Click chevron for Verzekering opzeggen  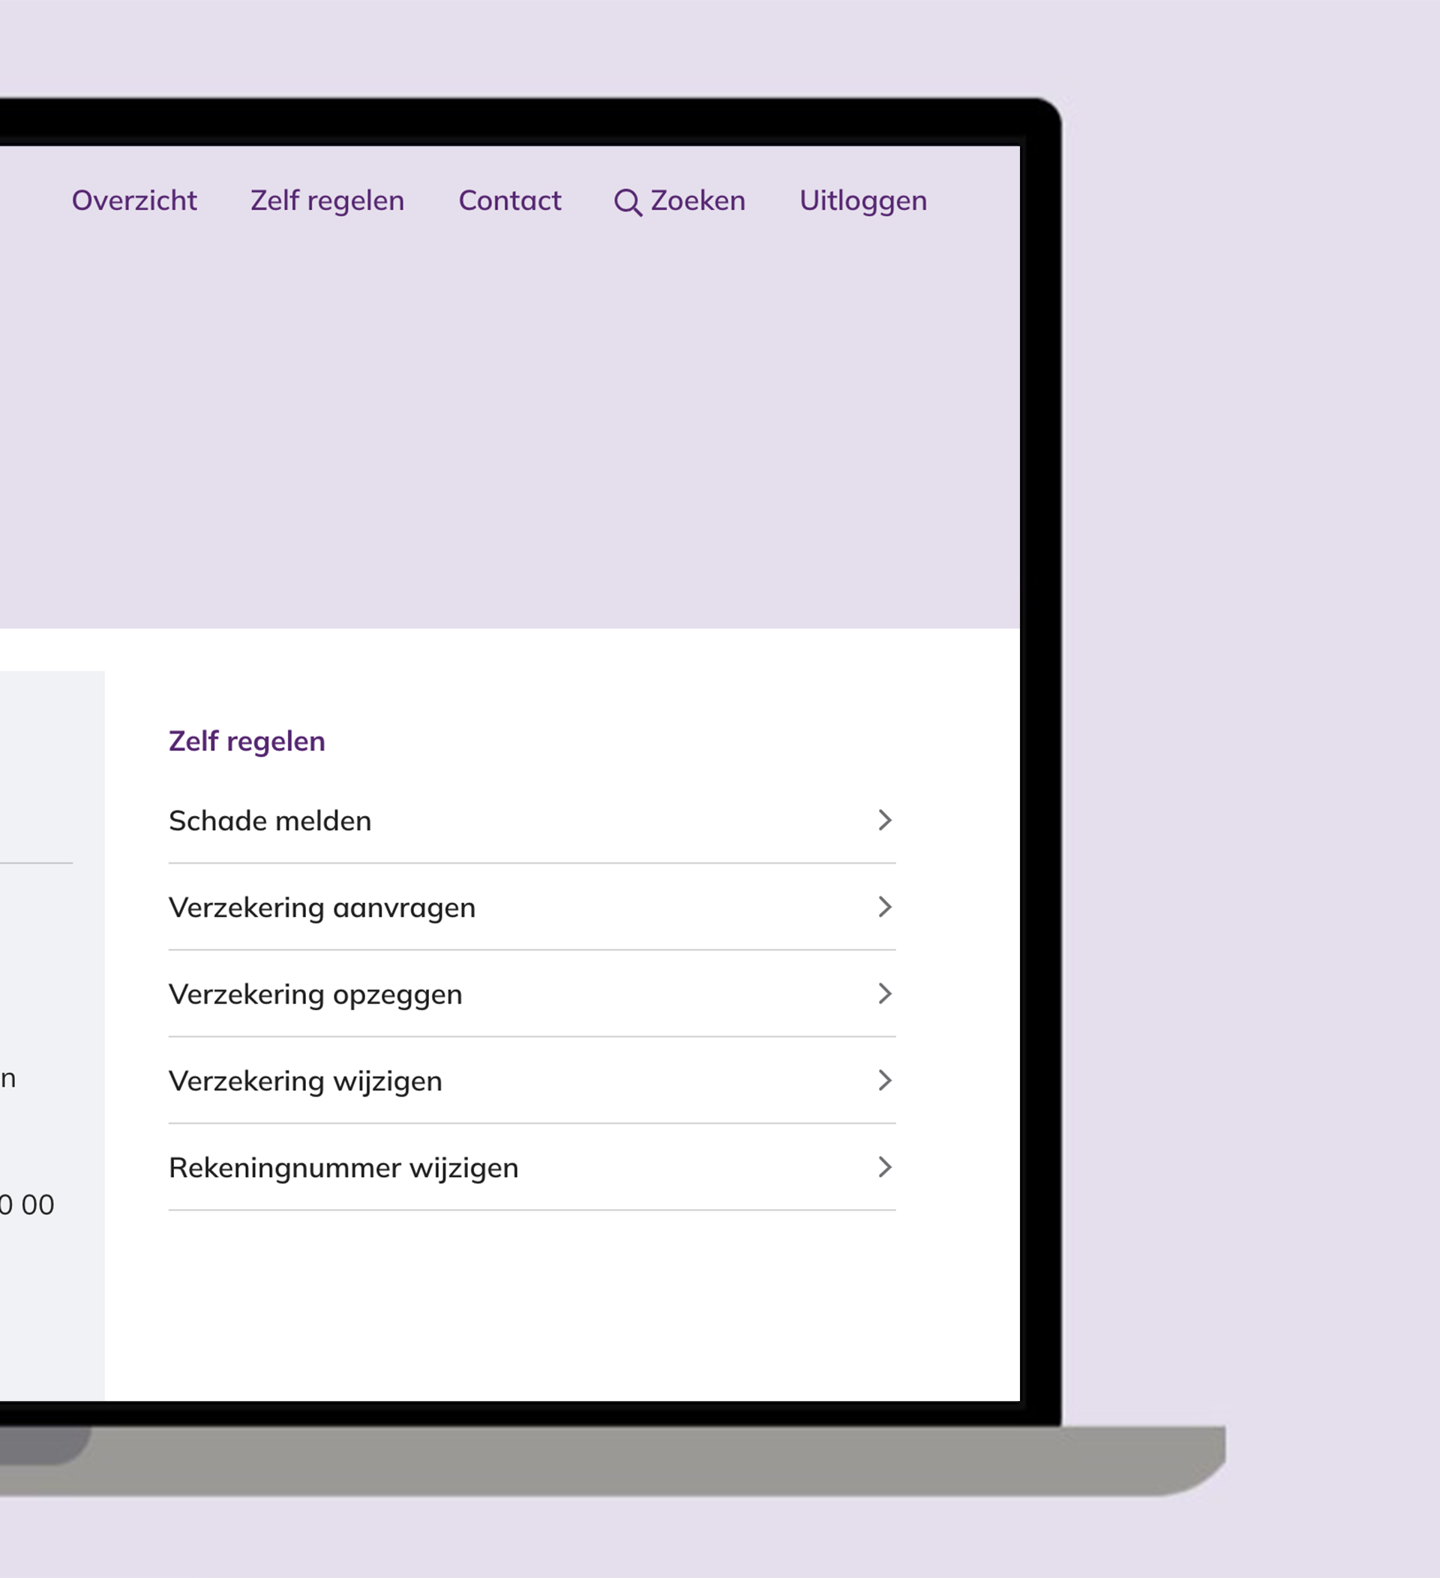(x=884, y=994)
